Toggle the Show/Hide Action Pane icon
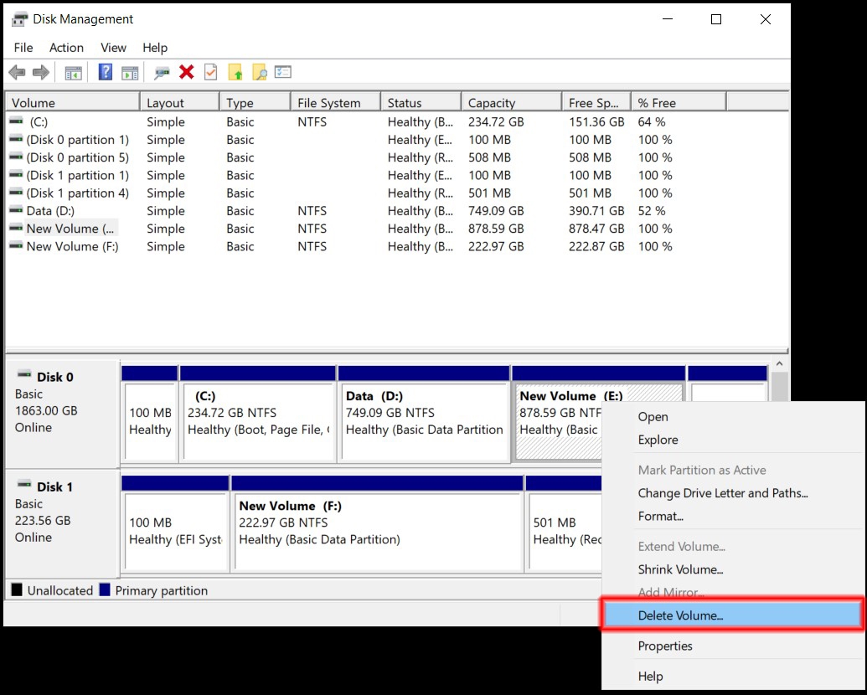Viewport: 867px width, 695px height. [130, 72]
